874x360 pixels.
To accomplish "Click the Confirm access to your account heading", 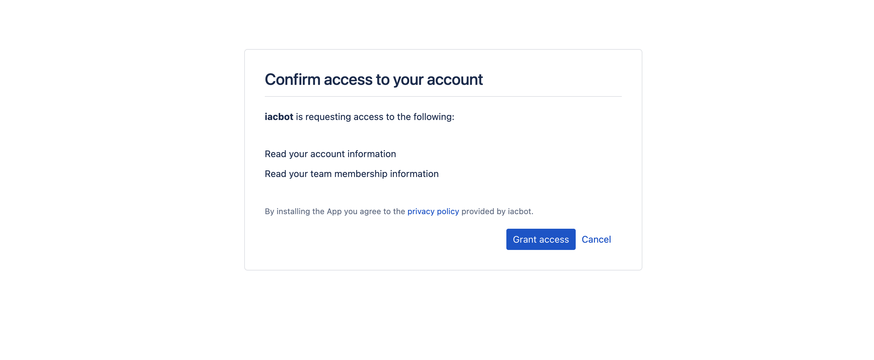I will [374, 79].
